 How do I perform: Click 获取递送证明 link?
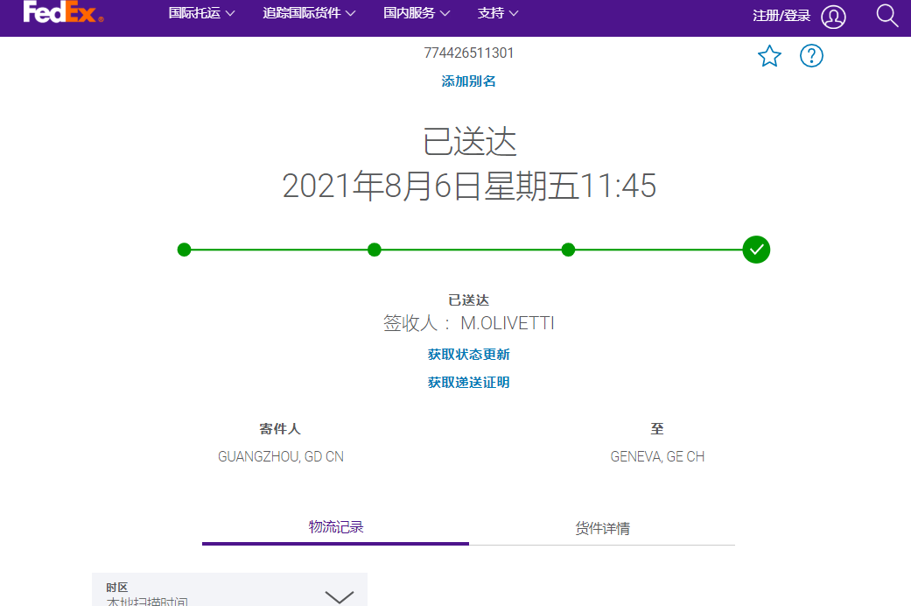[x=468, y=383]
